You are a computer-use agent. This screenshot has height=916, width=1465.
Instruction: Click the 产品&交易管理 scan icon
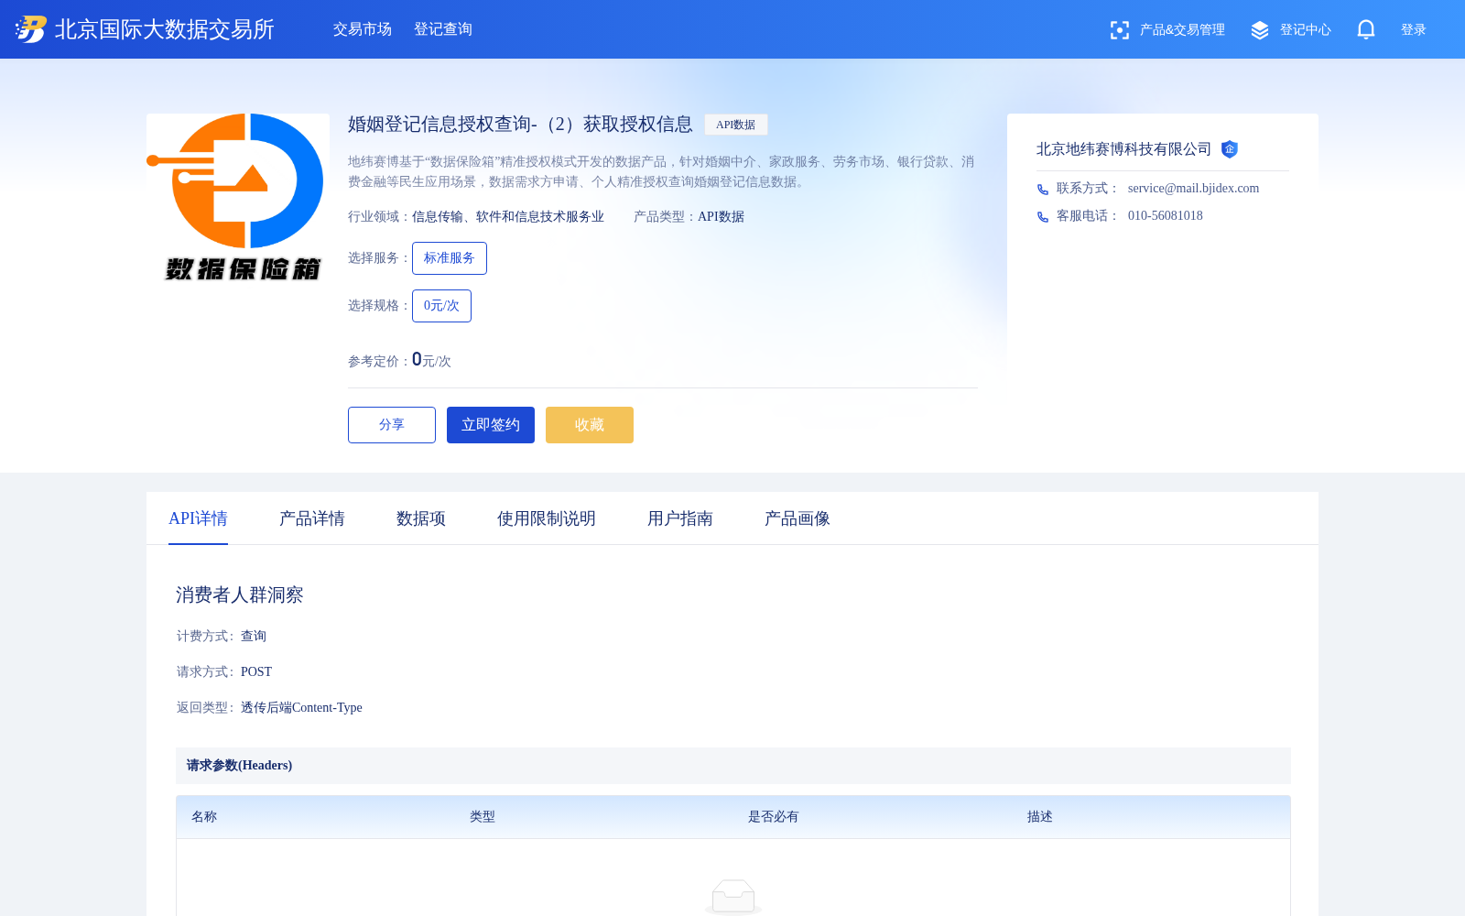click(x=1119, y=30)
